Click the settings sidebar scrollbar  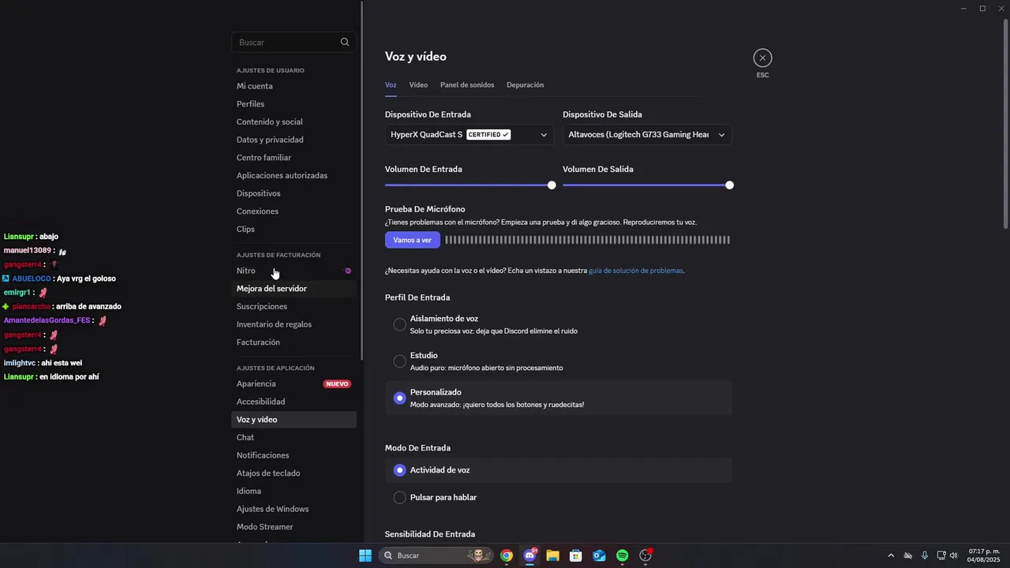click(362, 180)
